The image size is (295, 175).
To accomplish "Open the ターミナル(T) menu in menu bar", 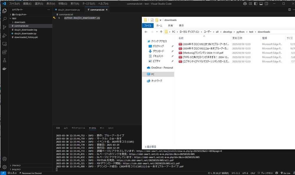I will tap(89, 4).
